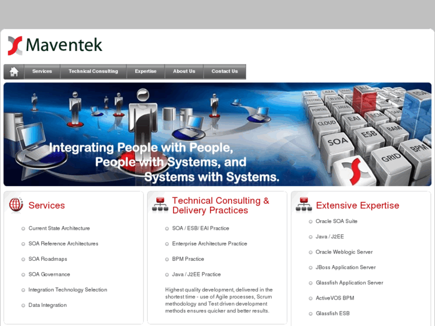Open the Technical Consulting menu item
Screen dimensions: 435x326
93,72
